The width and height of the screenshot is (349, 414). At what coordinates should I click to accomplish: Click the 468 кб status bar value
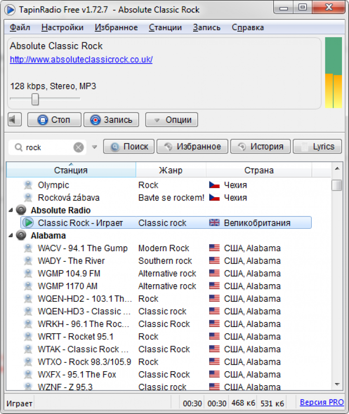point(243,403)
